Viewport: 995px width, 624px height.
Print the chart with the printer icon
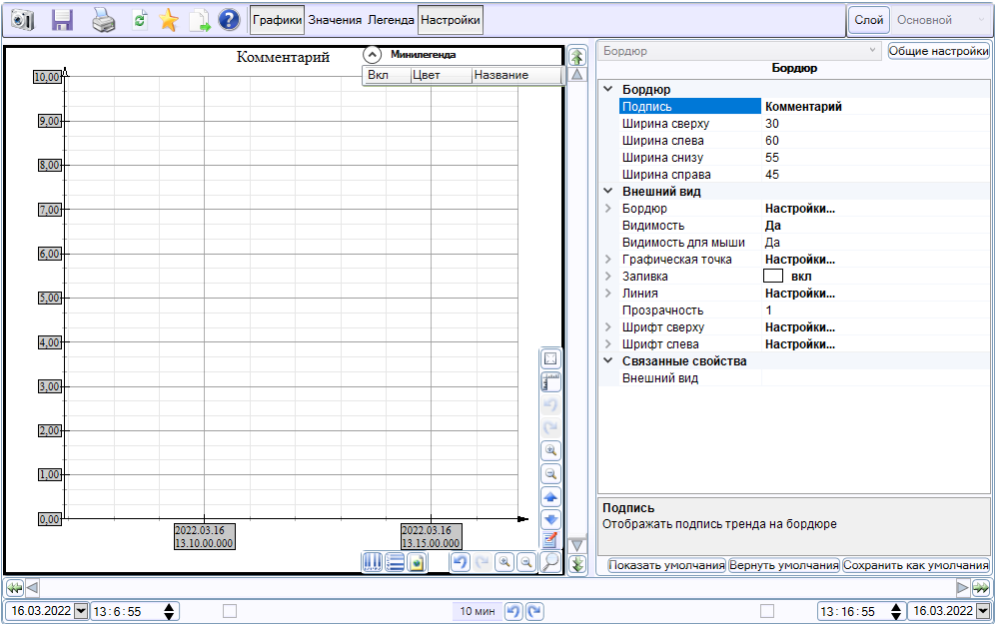pos(104,20)
